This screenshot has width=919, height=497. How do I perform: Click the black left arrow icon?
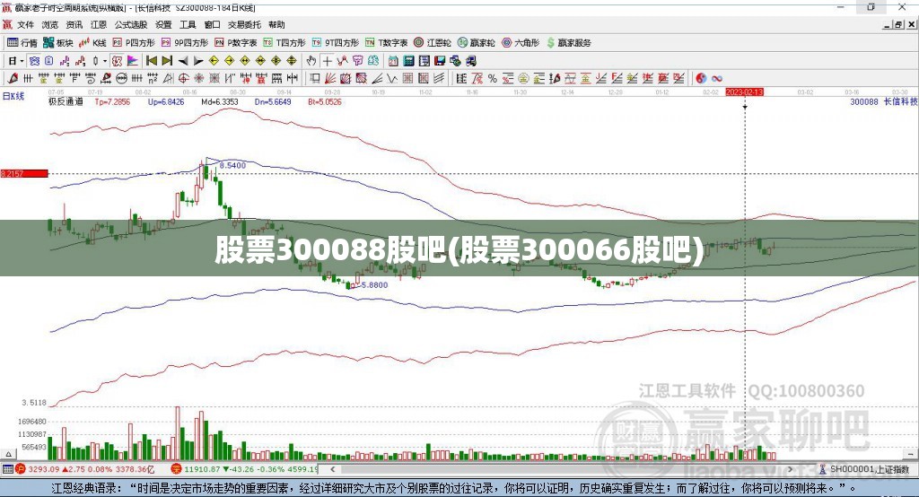[x=183, y=61]
